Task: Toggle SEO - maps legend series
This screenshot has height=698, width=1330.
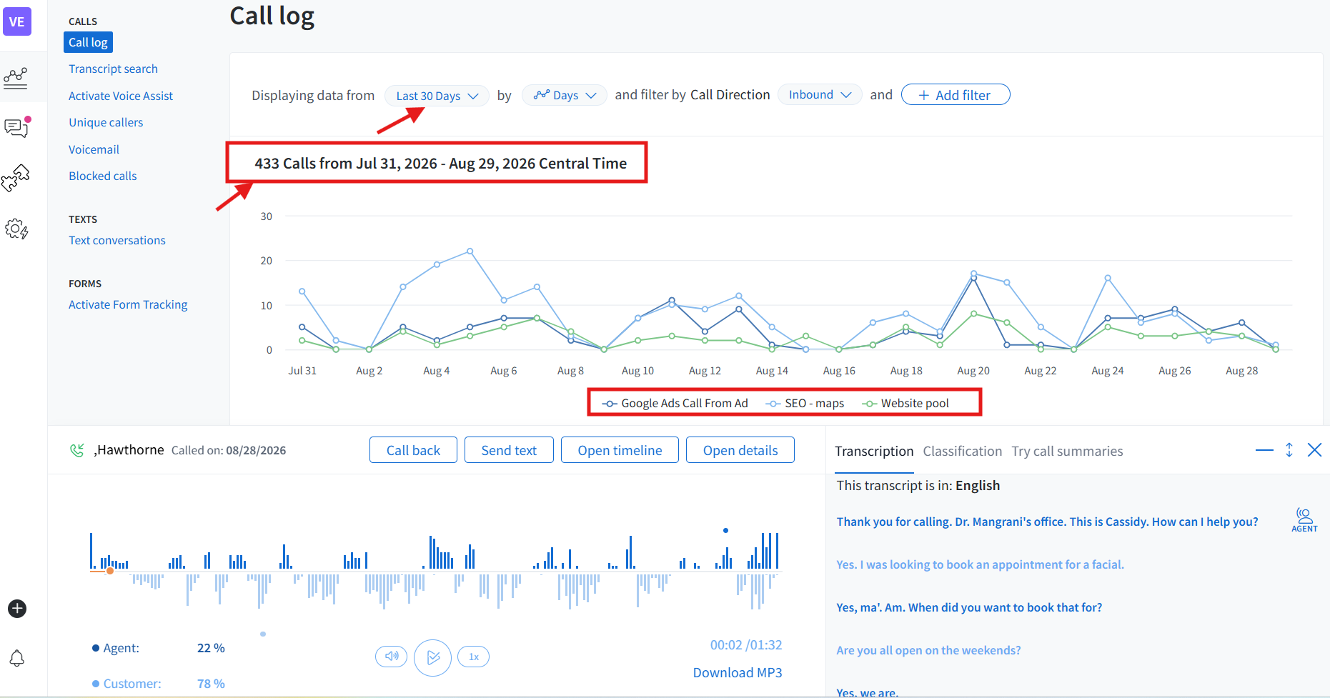Action: (805, 403)
